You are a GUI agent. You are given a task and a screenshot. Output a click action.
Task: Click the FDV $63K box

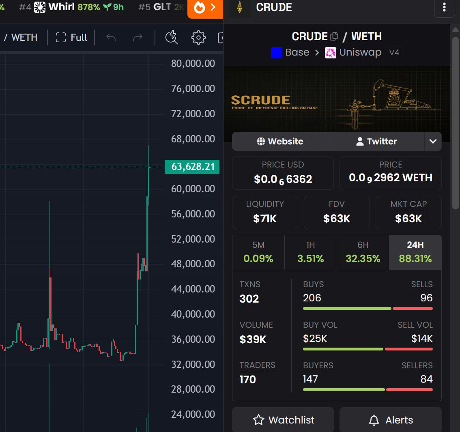(x=337, y=212)
